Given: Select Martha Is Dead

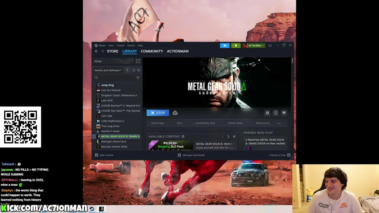Looking at the screenshot, I should [x=110, y=131].
